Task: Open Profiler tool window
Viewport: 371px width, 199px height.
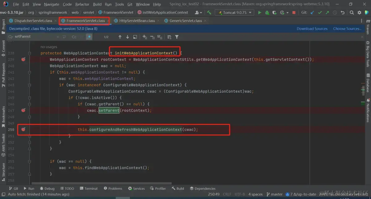Action: point(158,188)
